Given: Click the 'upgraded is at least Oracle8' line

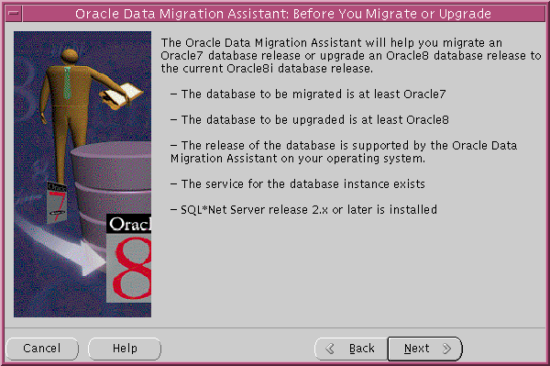Looking at the screenshot, I should (310, 119).
